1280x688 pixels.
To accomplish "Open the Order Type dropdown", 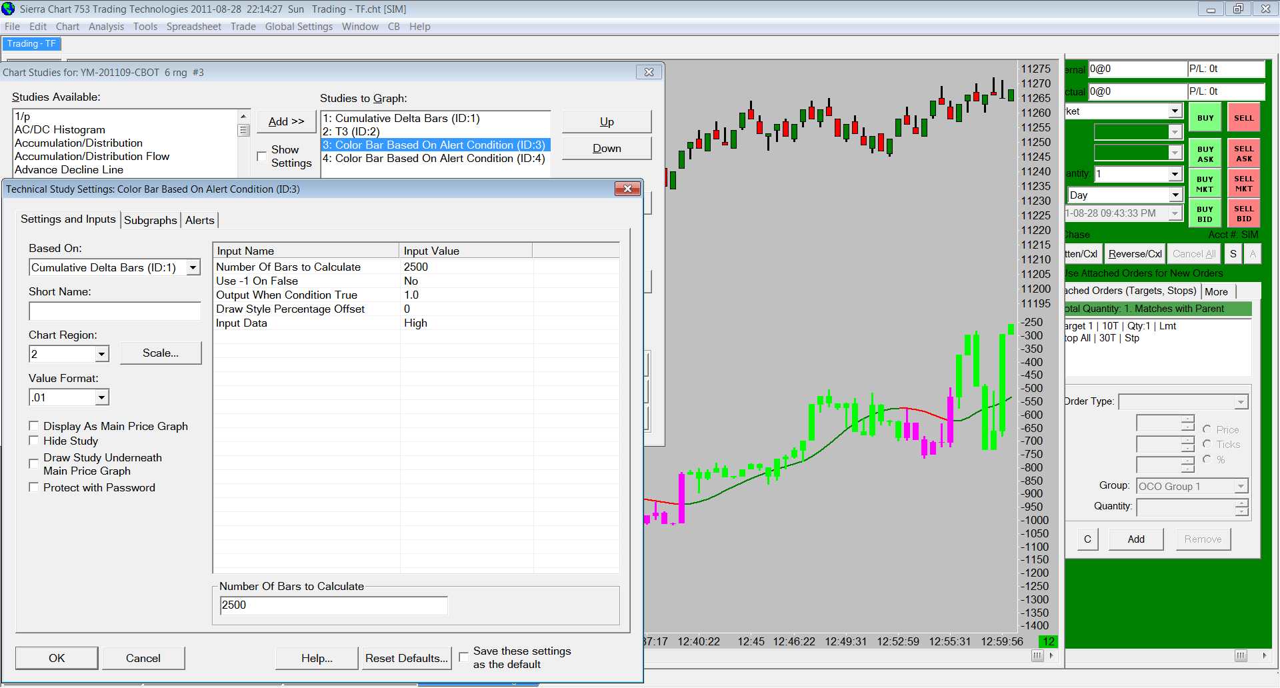I will [x=1241, y=402].
